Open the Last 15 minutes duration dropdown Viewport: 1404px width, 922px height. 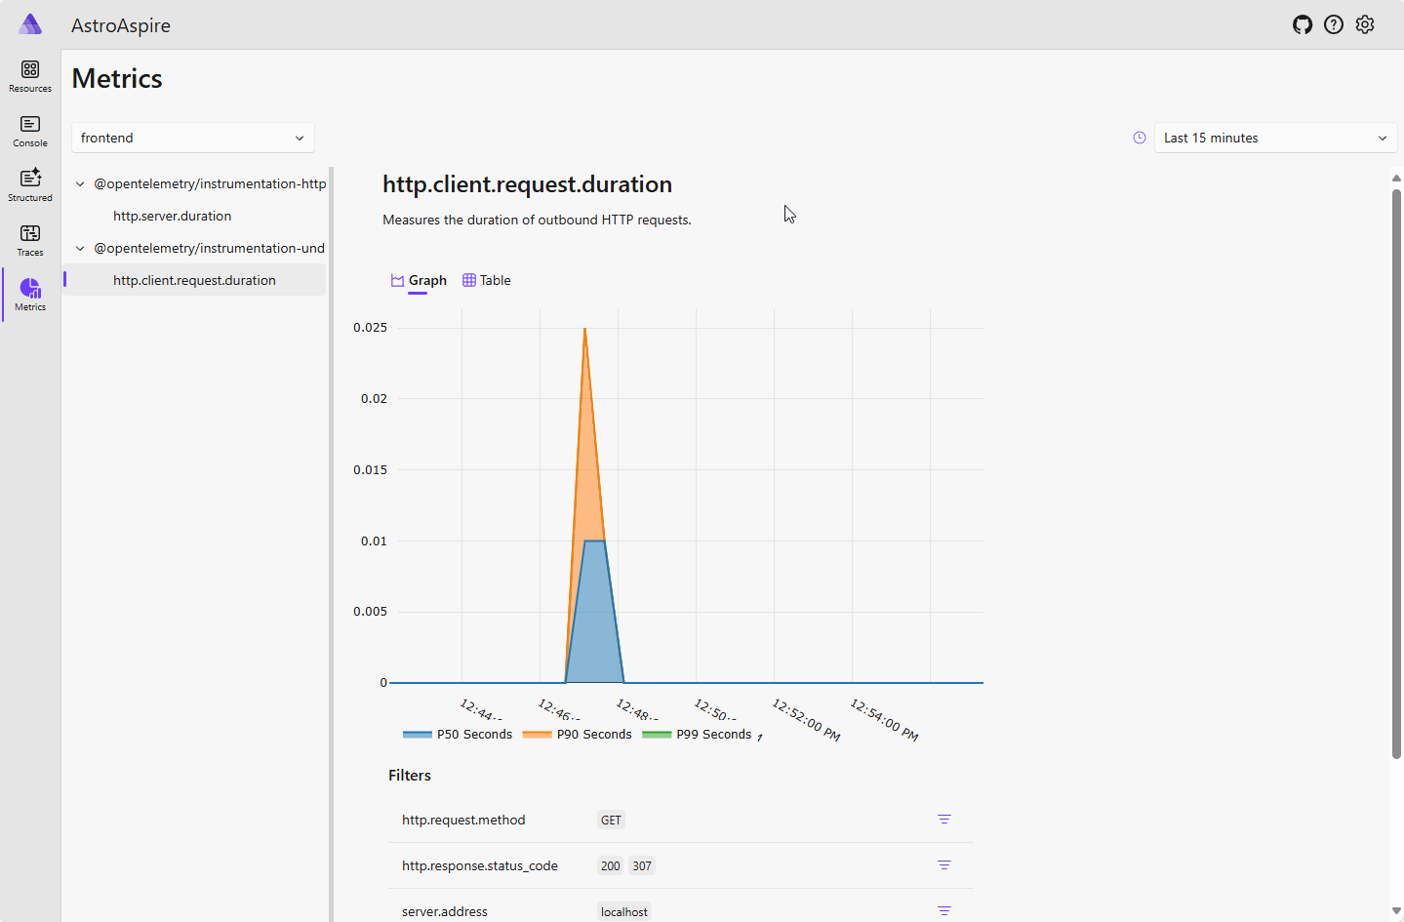tap(1275, 138)
